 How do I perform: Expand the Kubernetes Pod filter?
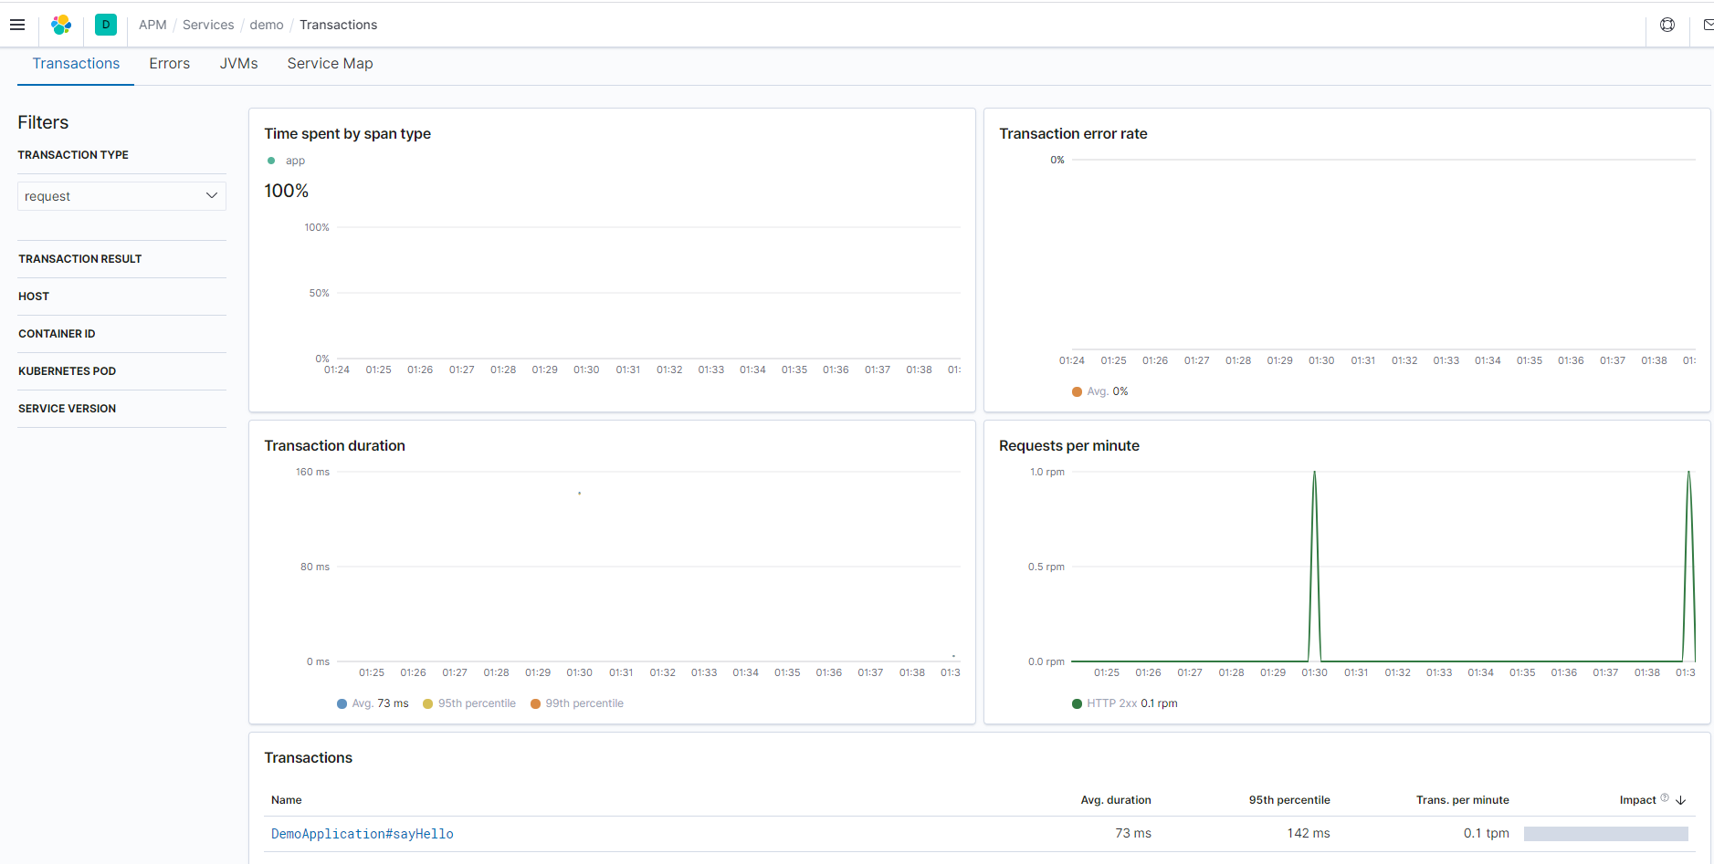(121, 371)
